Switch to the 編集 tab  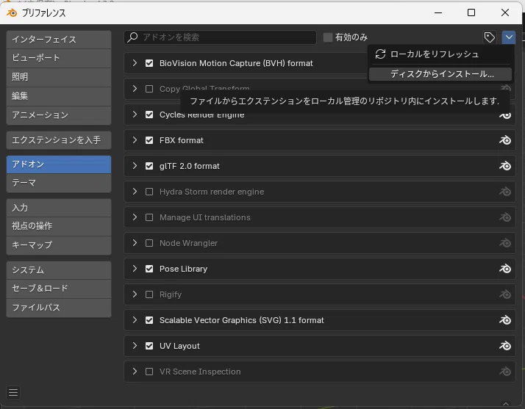click(x=59, y=96)
